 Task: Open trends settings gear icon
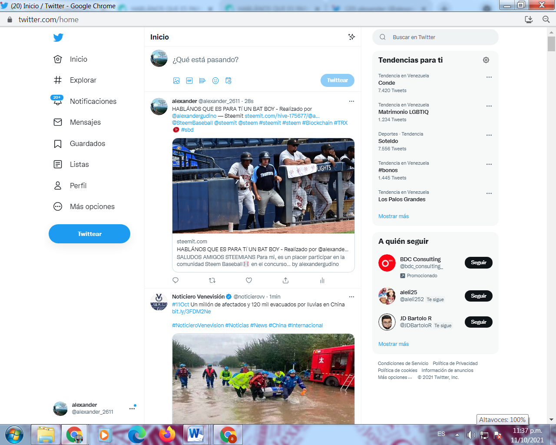pyautogui.click(x=486, y=60)
